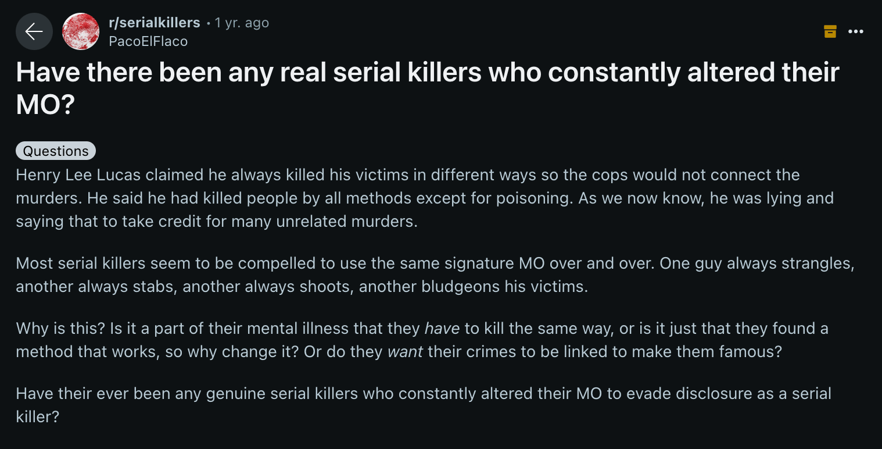Click the back arrow button
The height and width of the screenshot is (449, 882).
[34, 31]
